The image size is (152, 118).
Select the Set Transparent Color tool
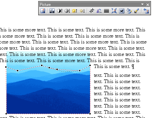(x=137, y=11)
